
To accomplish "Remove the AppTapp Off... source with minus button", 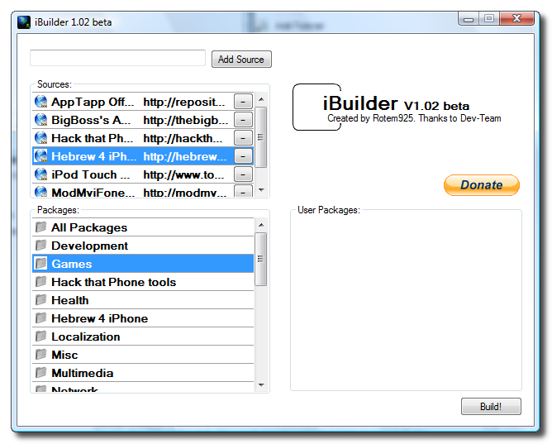I will [x=243, y=102].
